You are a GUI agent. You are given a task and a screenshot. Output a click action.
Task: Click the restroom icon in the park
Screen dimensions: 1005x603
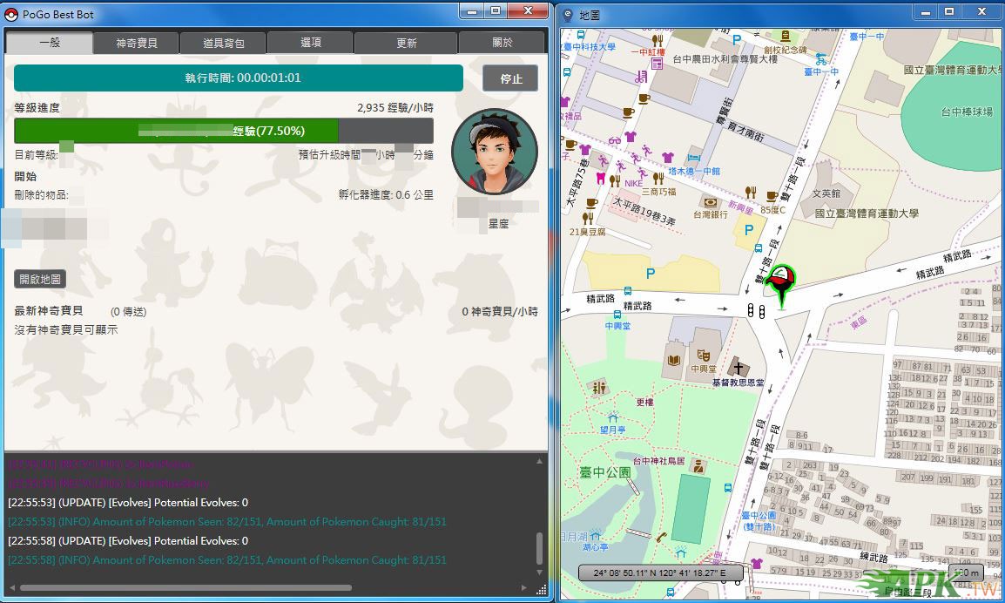[598, 387]
